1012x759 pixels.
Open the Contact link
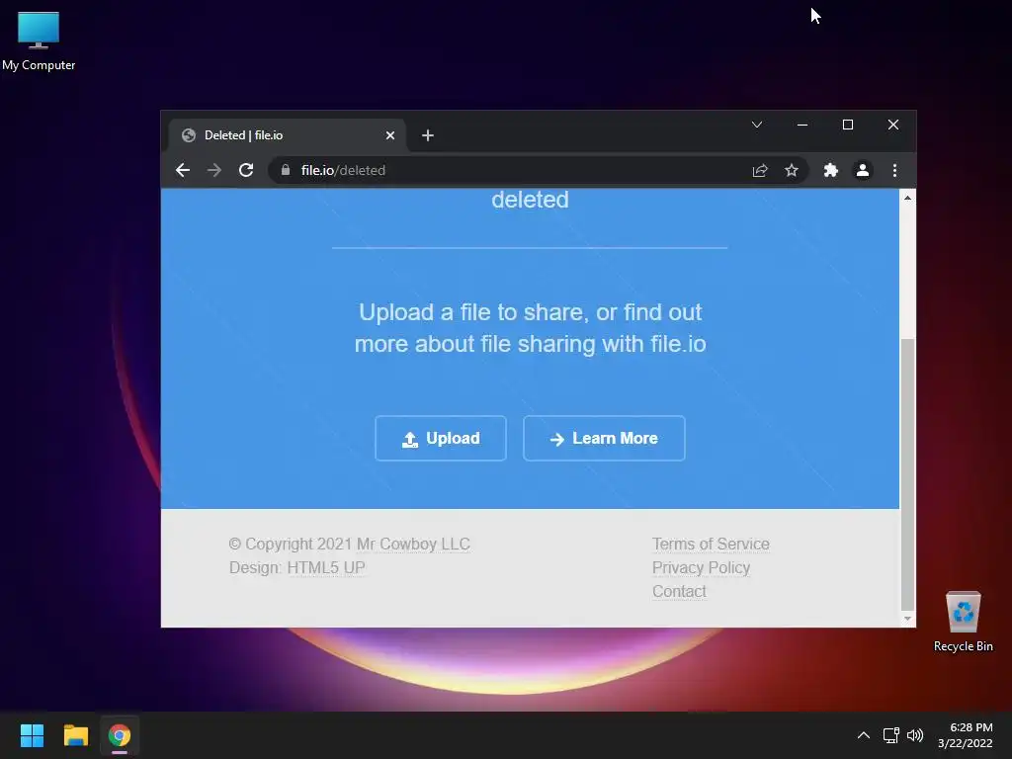[679, 591]
